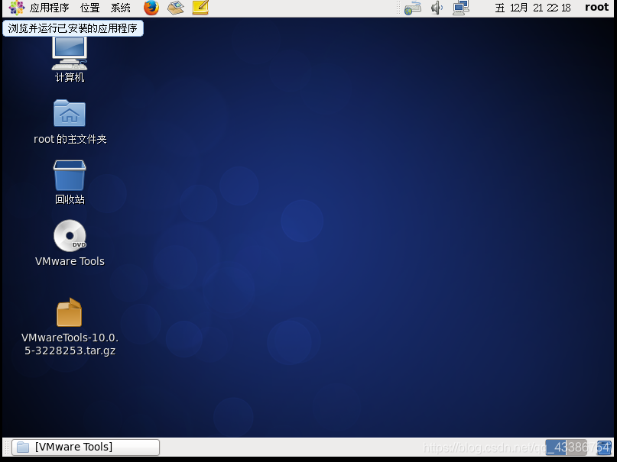Select the VMwareTools tar.gz archive icon

pos(70,312)
